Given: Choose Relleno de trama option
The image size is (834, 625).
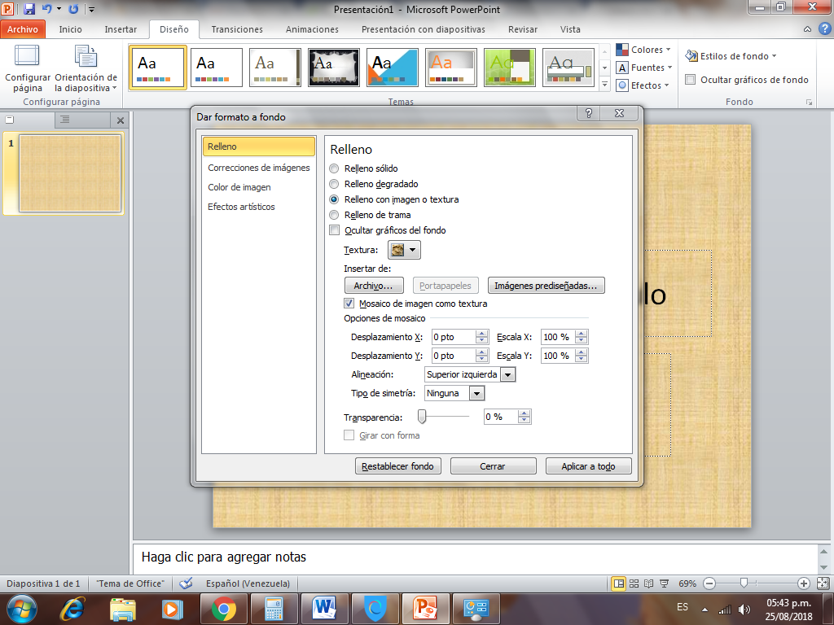Looking at the screenshot, I should 334,215.
